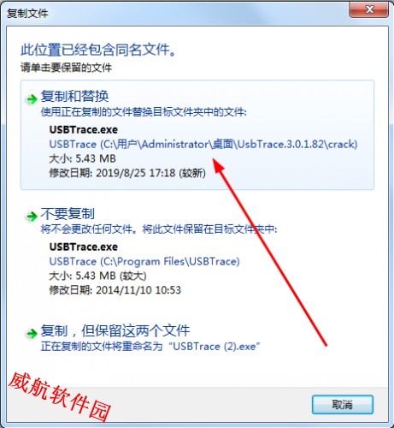
Task: Click the green arrow beside 不要复制
Action: pos(32,217)
